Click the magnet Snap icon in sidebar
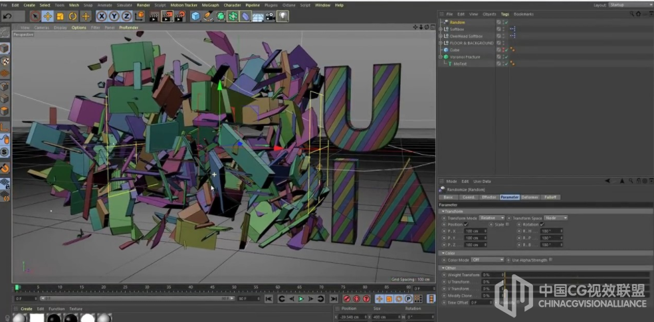Viewport: 654px width, 322px height. [x=5, y=168]
